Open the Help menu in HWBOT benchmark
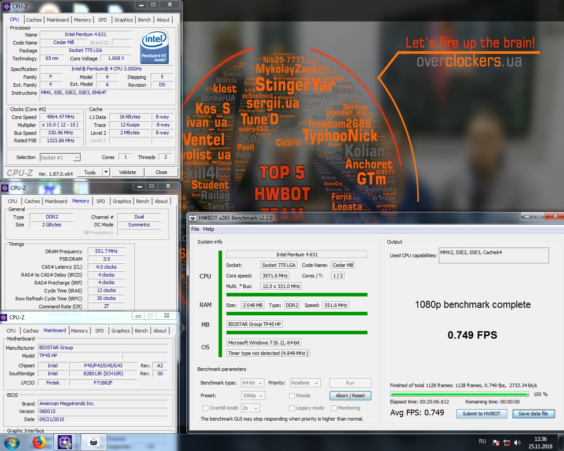Screen dimensions: 564x451 pos(208,229)
